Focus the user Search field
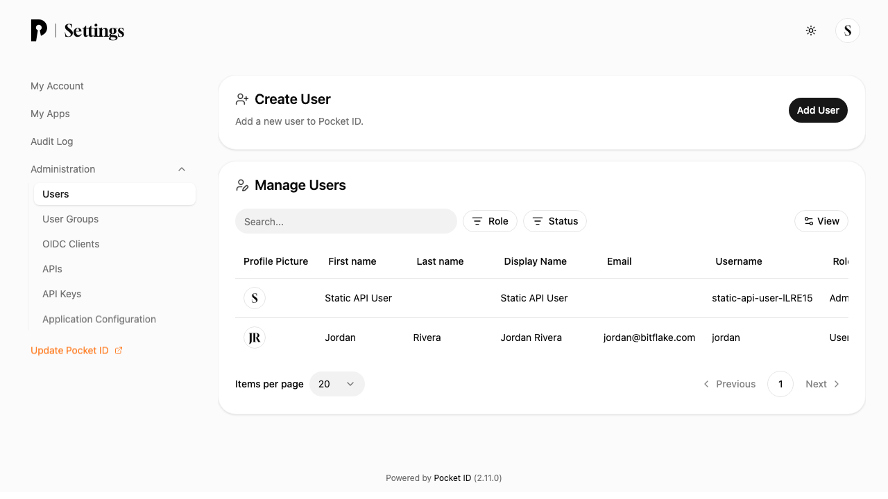Viewport: 888px width, 499px height. [346, 221]
